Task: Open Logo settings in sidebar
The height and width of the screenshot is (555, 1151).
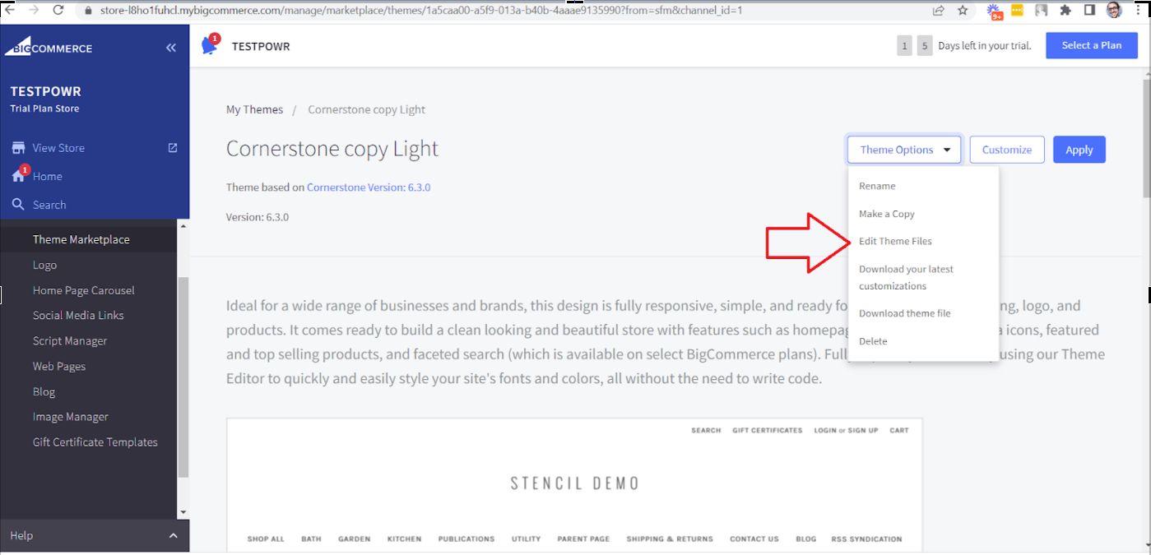Action: click(x=44, y=265)
